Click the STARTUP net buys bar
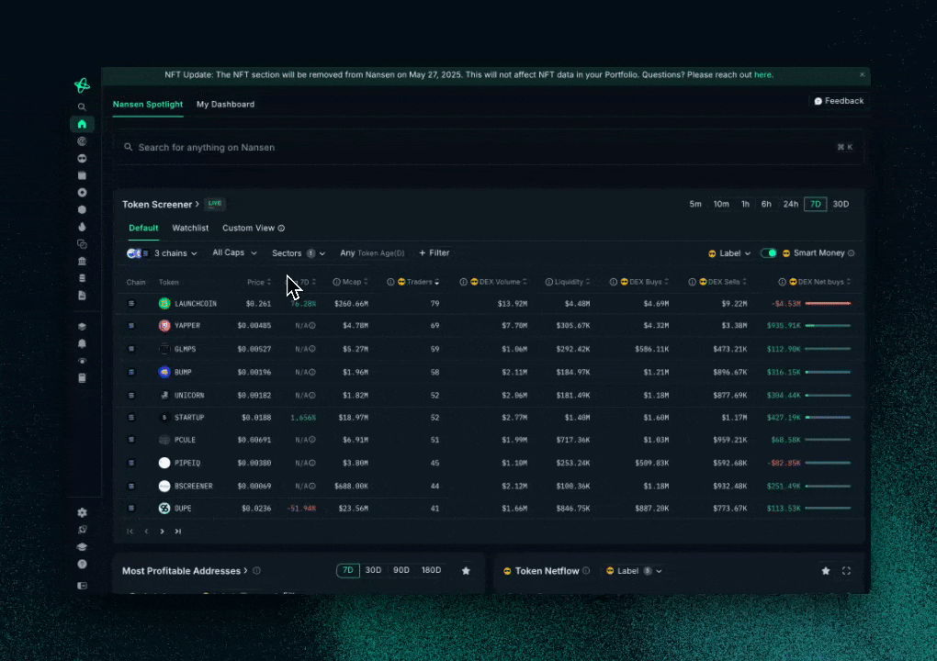The height and width of the screenshot is (661, 937). (x=828, y=418)
